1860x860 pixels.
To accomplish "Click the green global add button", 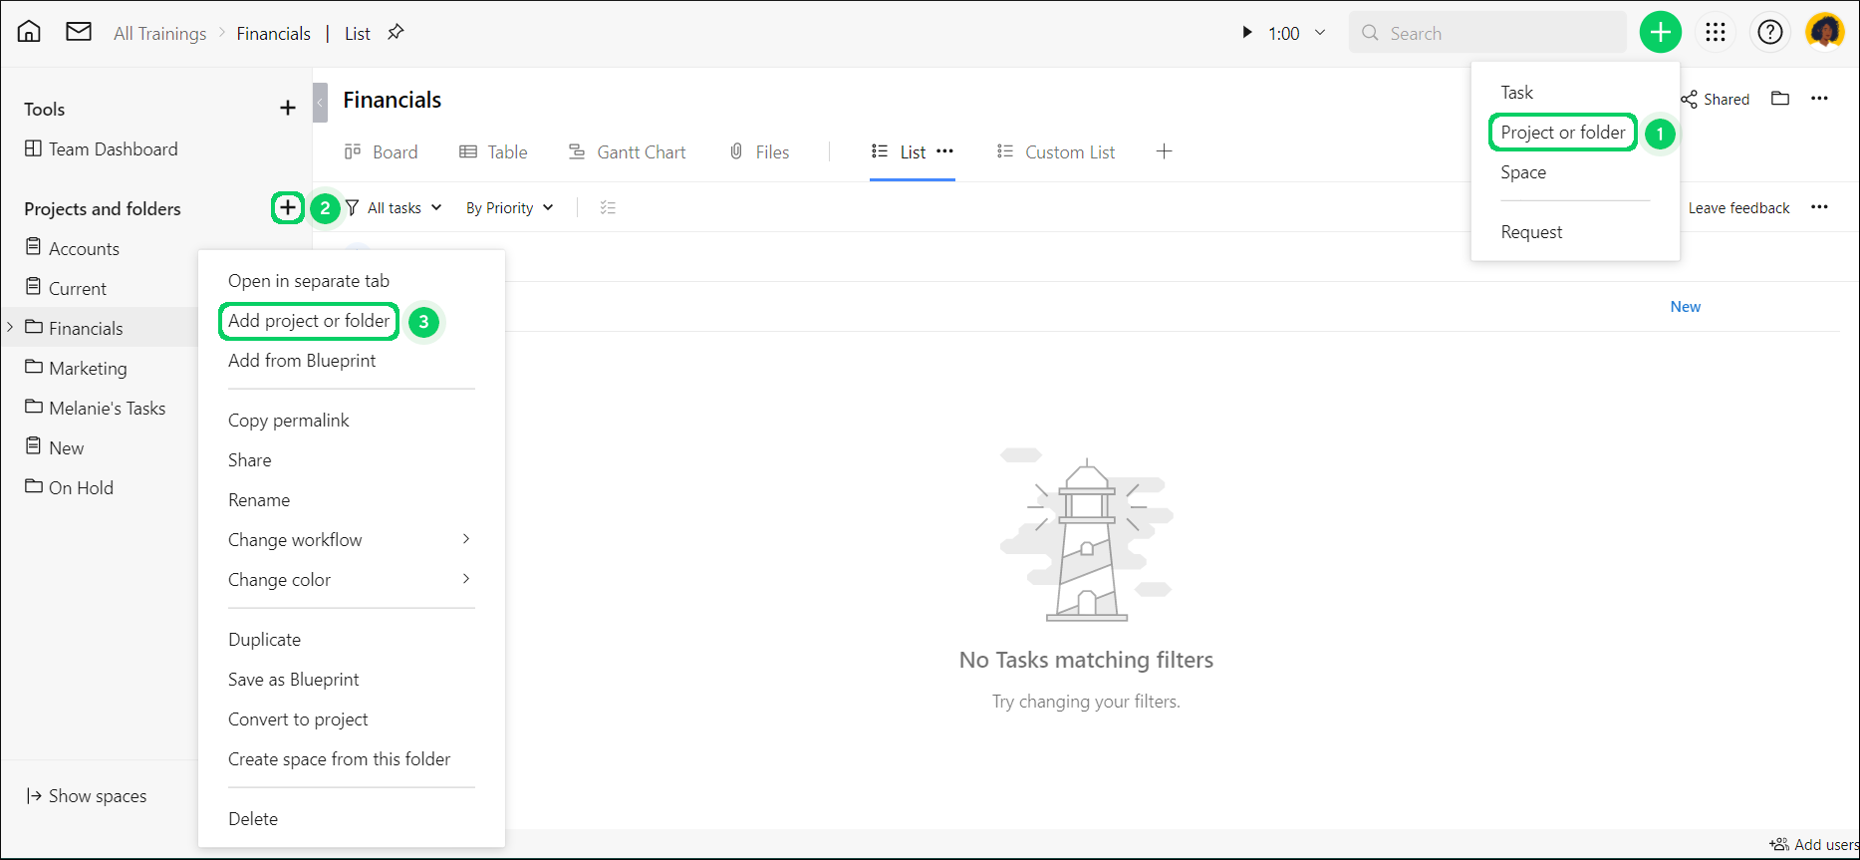I will pos(1661,33).
